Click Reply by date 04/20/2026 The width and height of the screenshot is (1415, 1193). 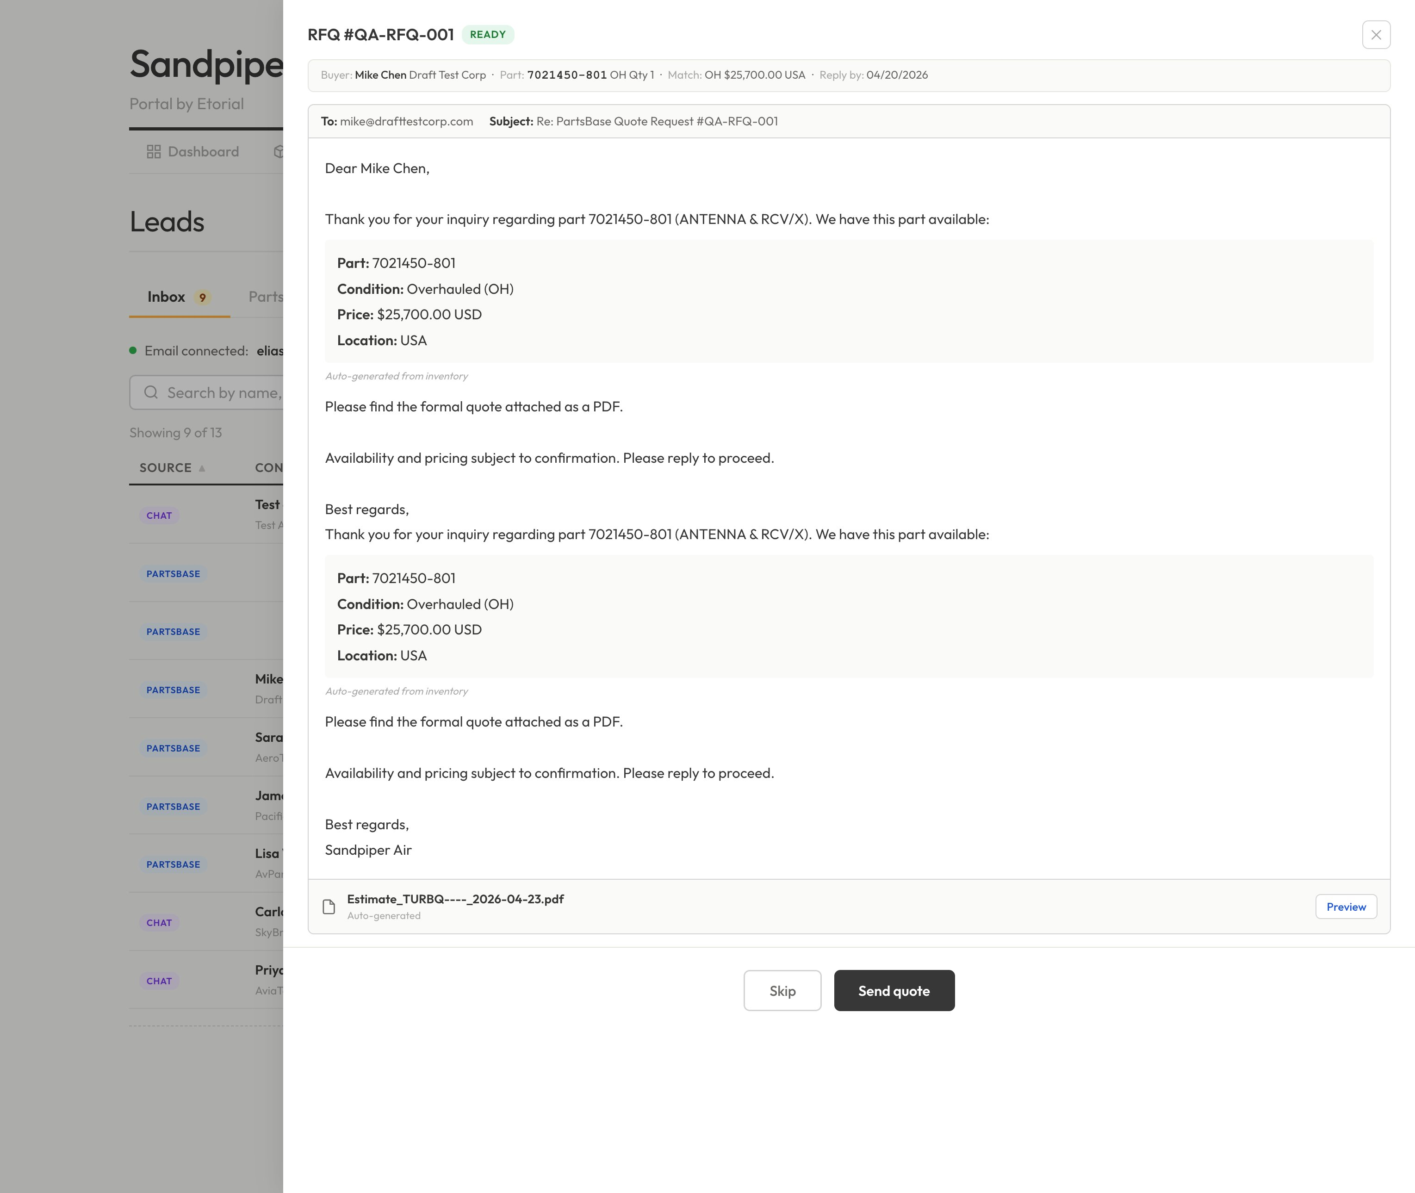point(896,75)
